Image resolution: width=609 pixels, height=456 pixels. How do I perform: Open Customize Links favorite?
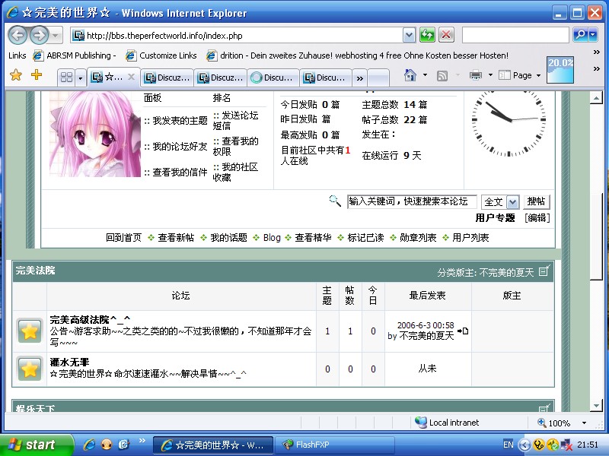coord(161,55)
